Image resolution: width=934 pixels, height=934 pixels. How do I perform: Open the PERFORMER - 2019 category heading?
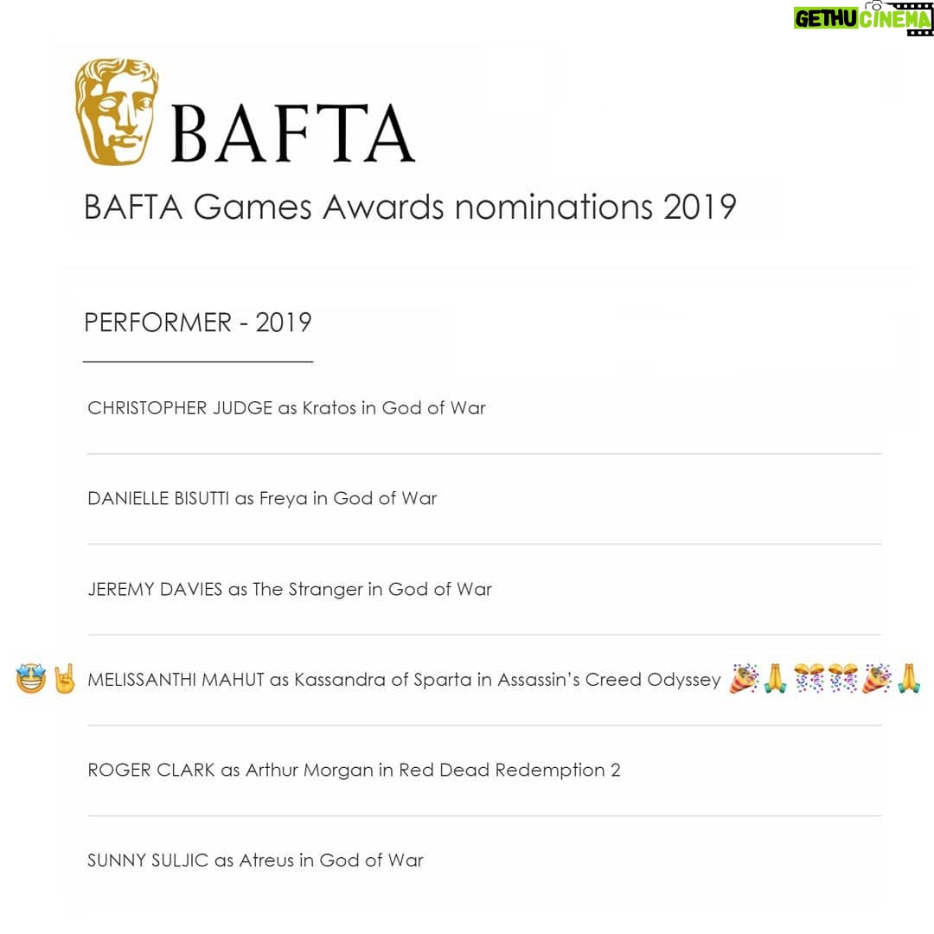[x=198, y=323]
